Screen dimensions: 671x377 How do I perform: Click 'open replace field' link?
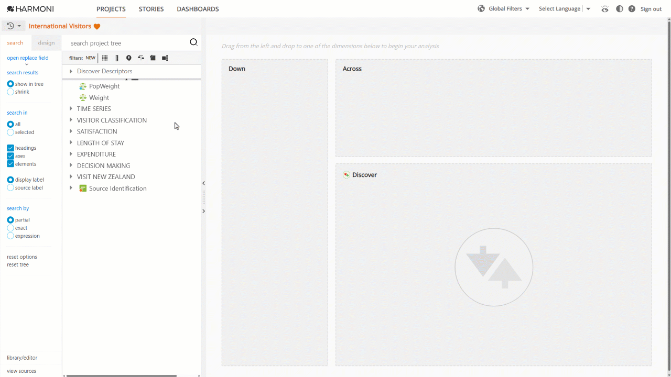(x=28, y=58)
